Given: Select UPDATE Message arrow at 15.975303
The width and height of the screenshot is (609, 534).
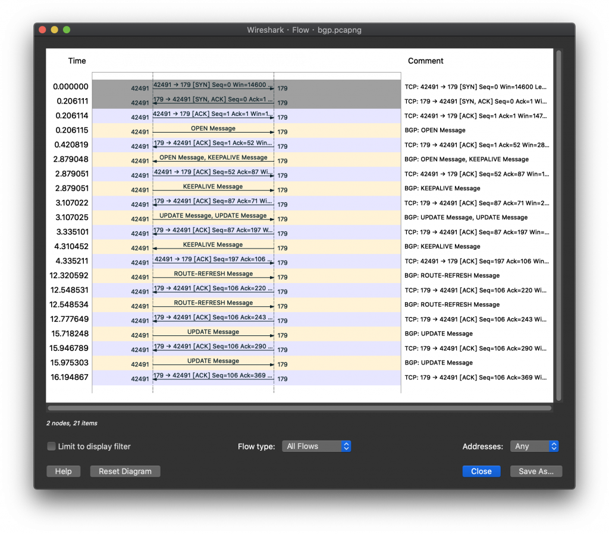Looking at the screenshot, I should (x=214, y=362).
